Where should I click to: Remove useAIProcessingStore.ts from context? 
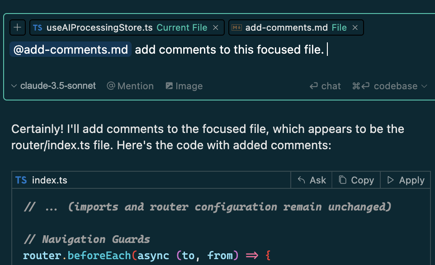point(216,27)
